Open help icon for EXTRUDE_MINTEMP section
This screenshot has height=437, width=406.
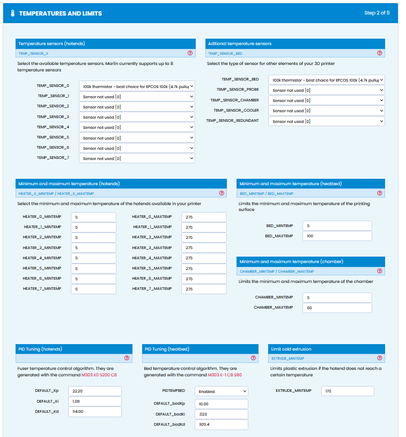pos(380,358)
